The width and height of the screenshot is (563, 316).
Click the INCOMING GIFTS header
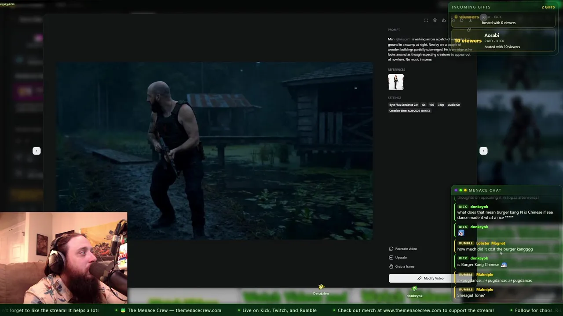click(471, 7)
